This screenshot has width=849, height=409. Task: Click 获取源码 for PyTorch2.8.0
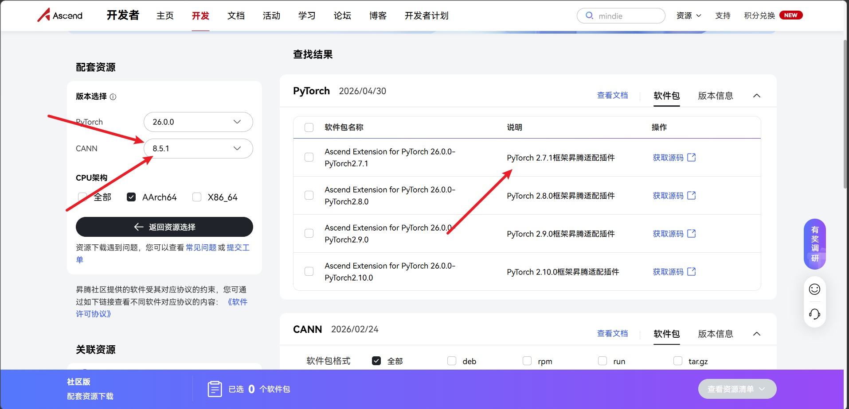tap(668, 196)
